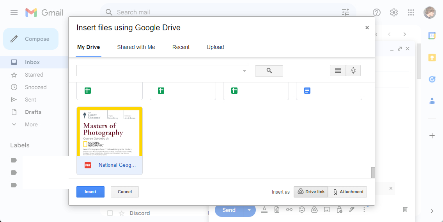Open the Gmail main menu hamburger icon
Screen dimensions: 443x222
14,12
